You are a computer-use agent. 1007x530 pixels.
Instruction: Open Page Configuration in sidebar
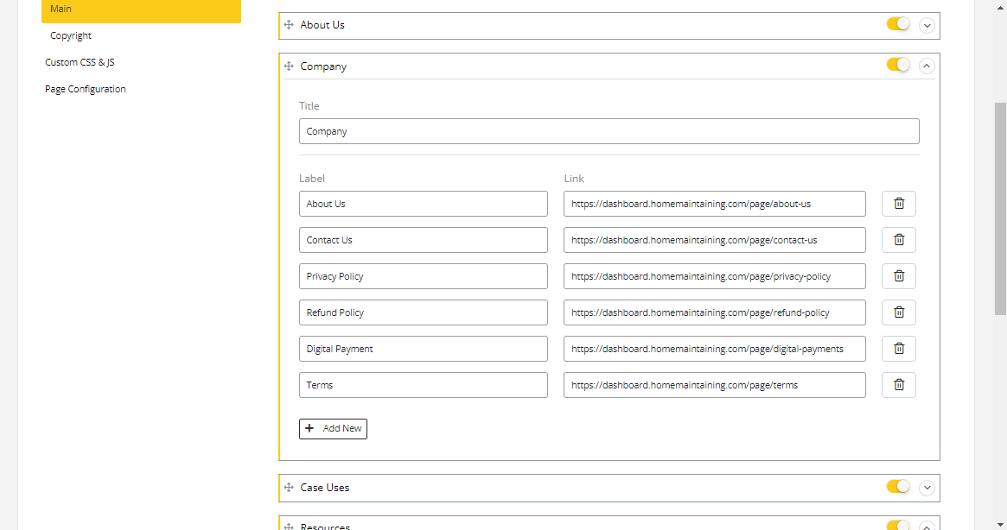(x=86, y=89)
